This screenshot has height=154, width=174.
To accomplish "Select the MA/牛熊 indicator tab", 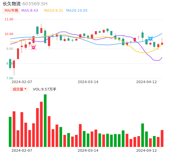I will click(11, 11).
